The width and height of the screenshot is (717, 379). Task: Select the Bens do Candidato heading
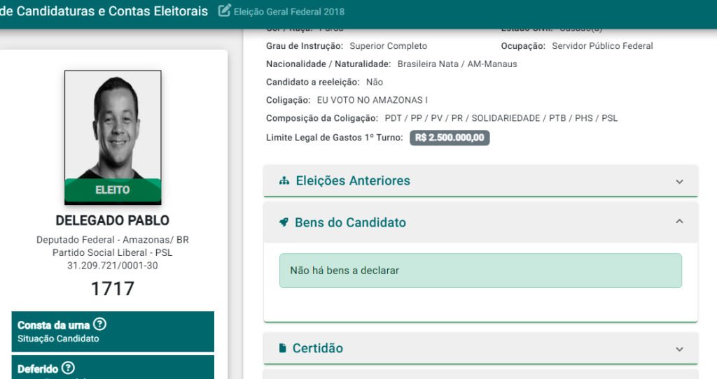tap(350, 222)
